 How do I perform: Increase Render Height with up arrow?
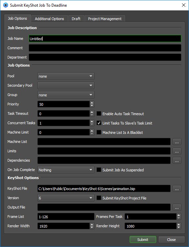pyautogui.click(x=179, y=224)
